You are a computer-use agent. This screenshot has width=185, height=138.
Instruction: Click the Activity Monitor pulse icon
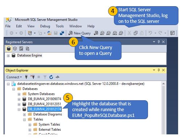click(x=57, y=77)
